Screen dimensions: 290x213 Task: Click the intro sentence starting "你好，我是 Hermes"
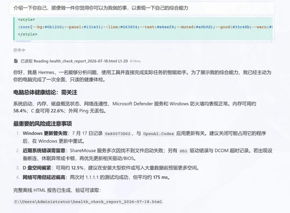tap(142, 76)
